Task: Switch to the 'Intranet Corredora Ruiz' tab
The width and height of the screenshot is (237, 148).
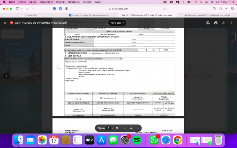Action: (x=89, y=15)
